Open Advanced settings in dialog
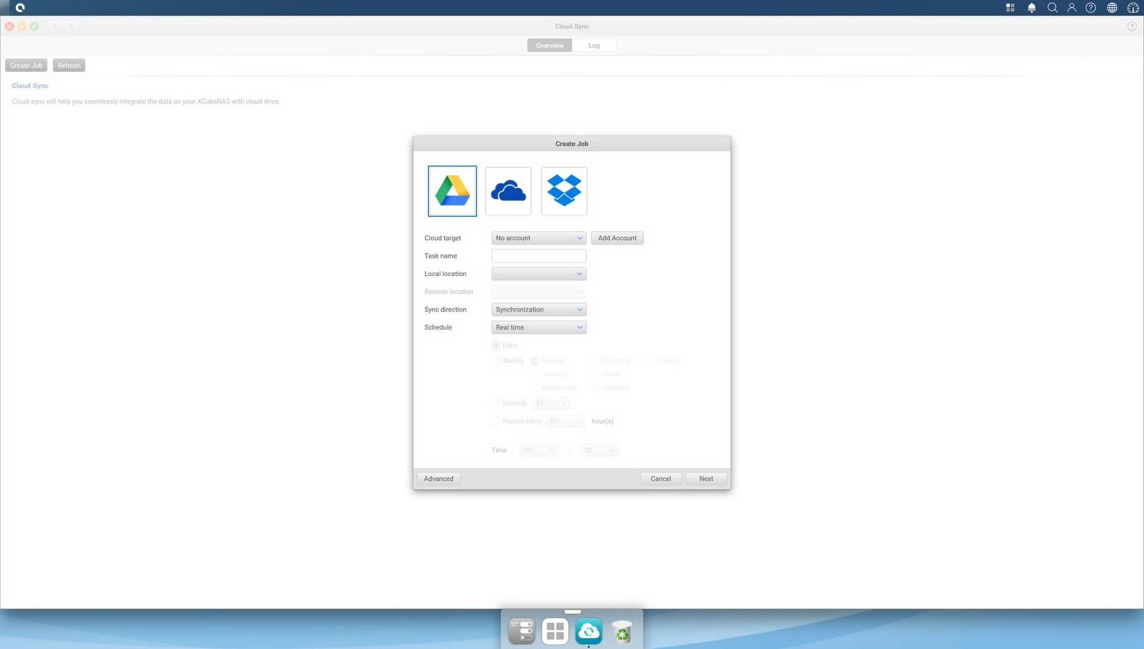Image resolution: width=1144 pixels, height=649 pixels. point(439,479)
